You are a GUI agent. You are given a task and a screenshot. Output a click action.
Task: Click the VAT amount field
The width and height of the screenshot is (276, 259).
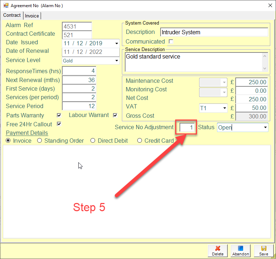[252, 108]
